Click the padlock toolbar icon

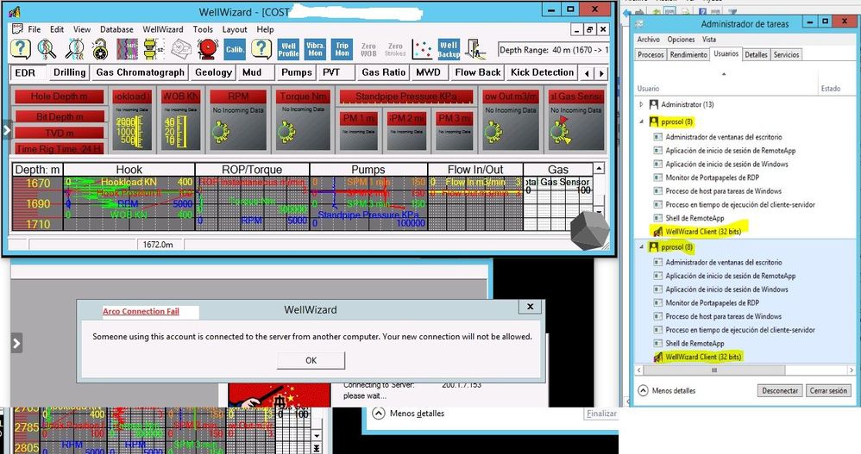pos(100,49)
